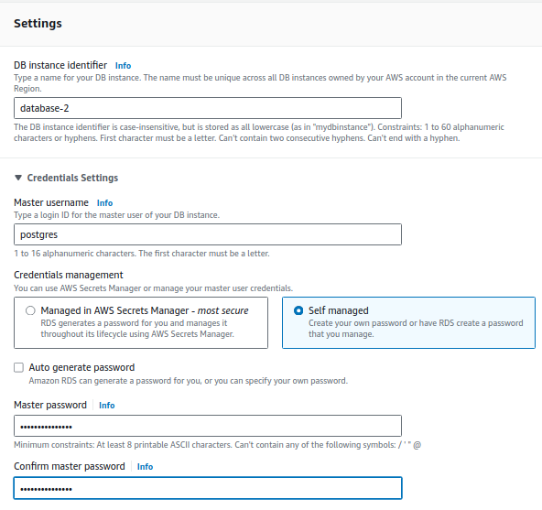Click the Credentials Settings heading
The image size is (542, 510).
pos(72,178)
